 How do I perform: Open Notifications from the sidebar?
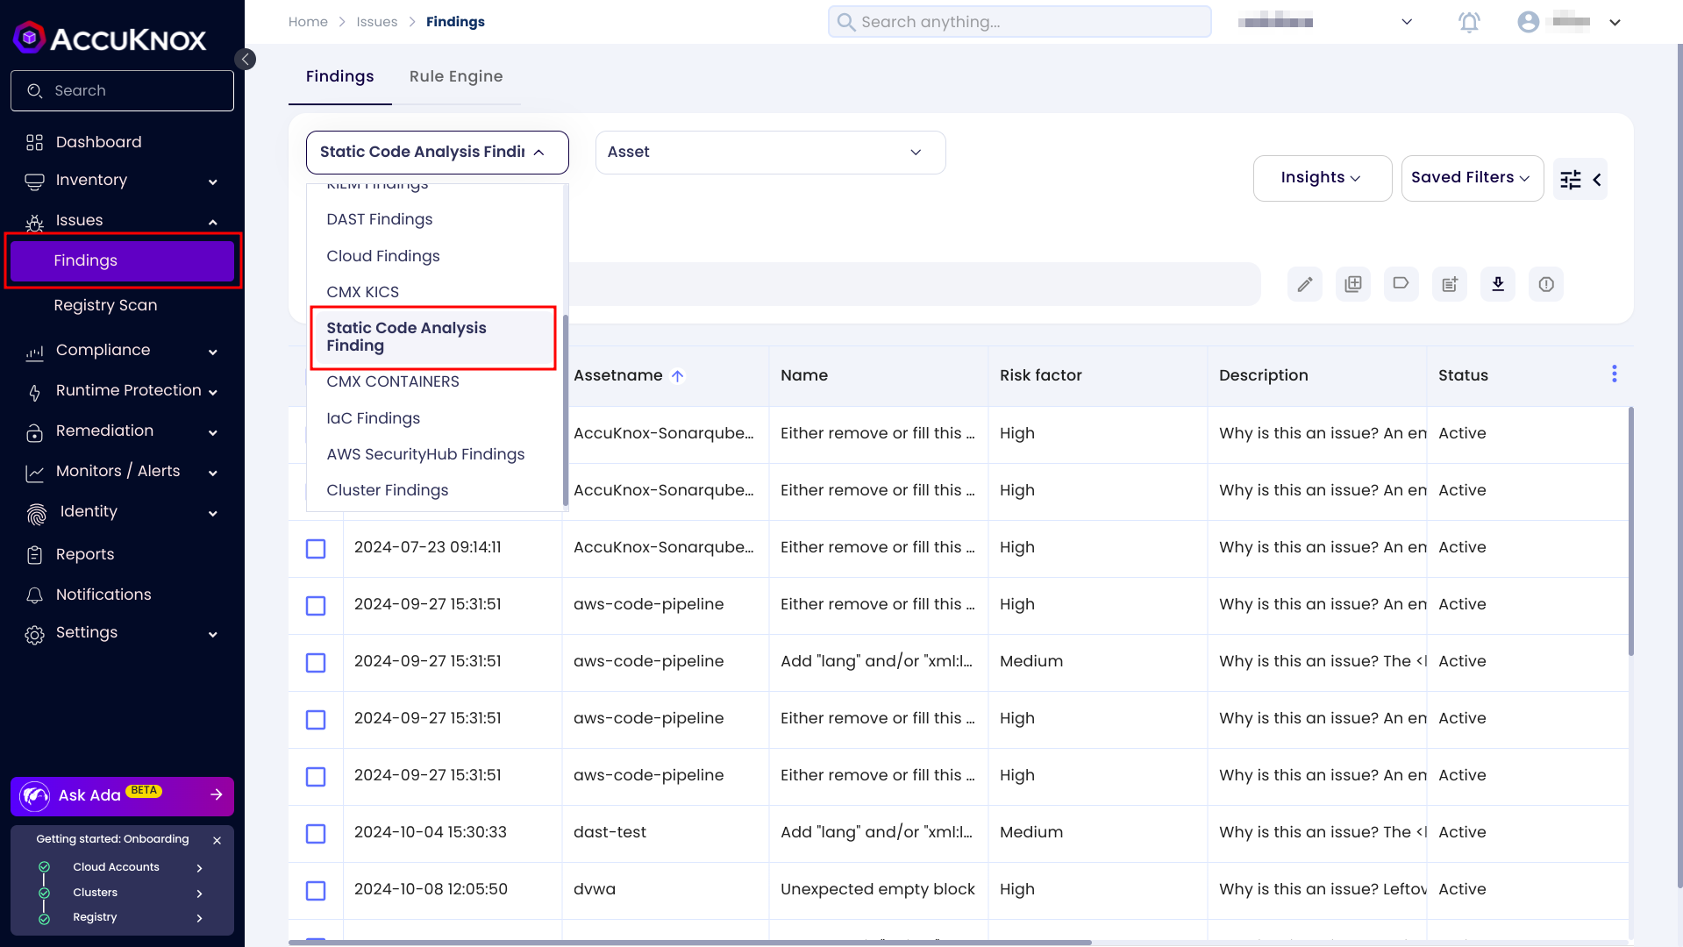point(103,595)
